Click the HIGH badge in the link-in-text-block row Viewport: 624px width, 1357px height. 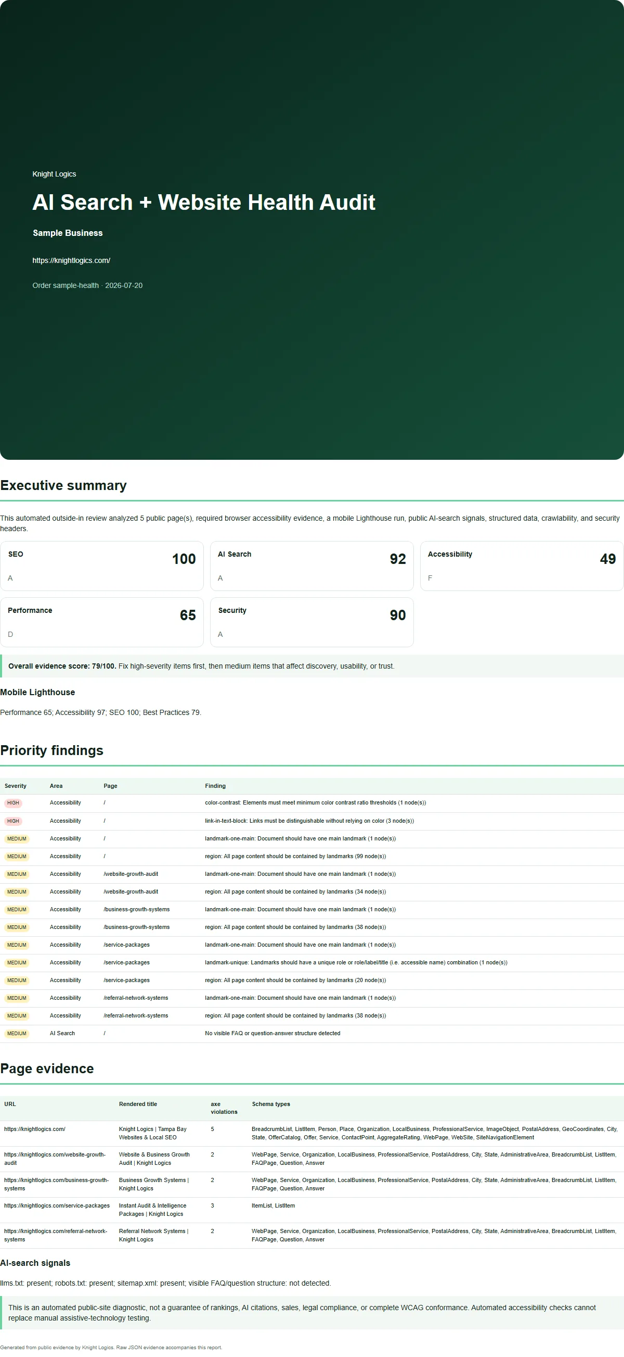click(x=13, y=821)
